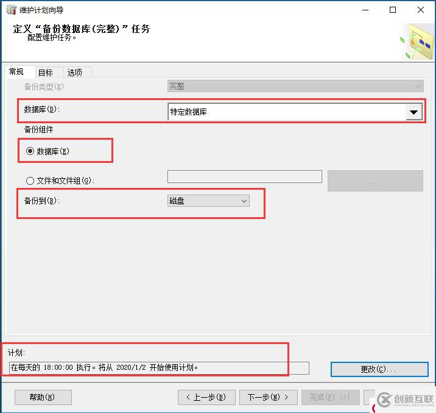
Task: Click the 文件和文件组 text field
Action: [245, 176]
